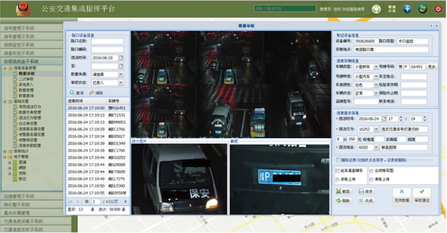Click the colored grid squares icon

click(392, 9)
